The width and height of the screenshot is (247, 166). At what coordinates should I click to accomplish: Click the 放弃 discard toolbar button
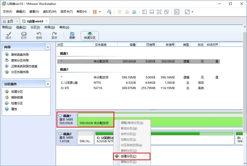[24, 35]
